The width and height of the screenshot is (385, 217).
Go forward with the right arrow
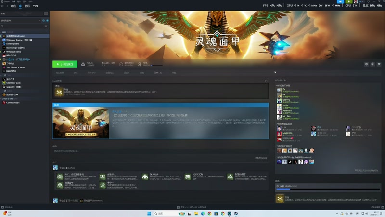tap(7, 6)
